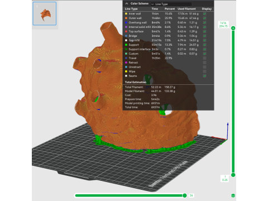The height and width of the screenshot is (201, 268).
Task: Enable display of Travel lines
Action: (x=204, y=58)
